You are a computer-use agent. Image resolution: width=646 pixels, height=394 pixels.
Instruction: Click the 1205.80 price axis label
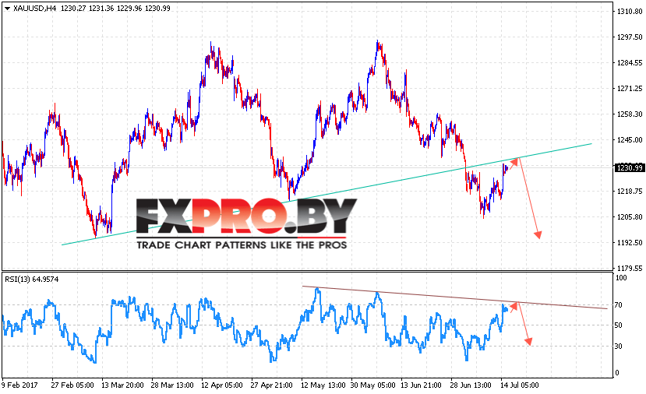pyautogui.click(x=630, y=217)
